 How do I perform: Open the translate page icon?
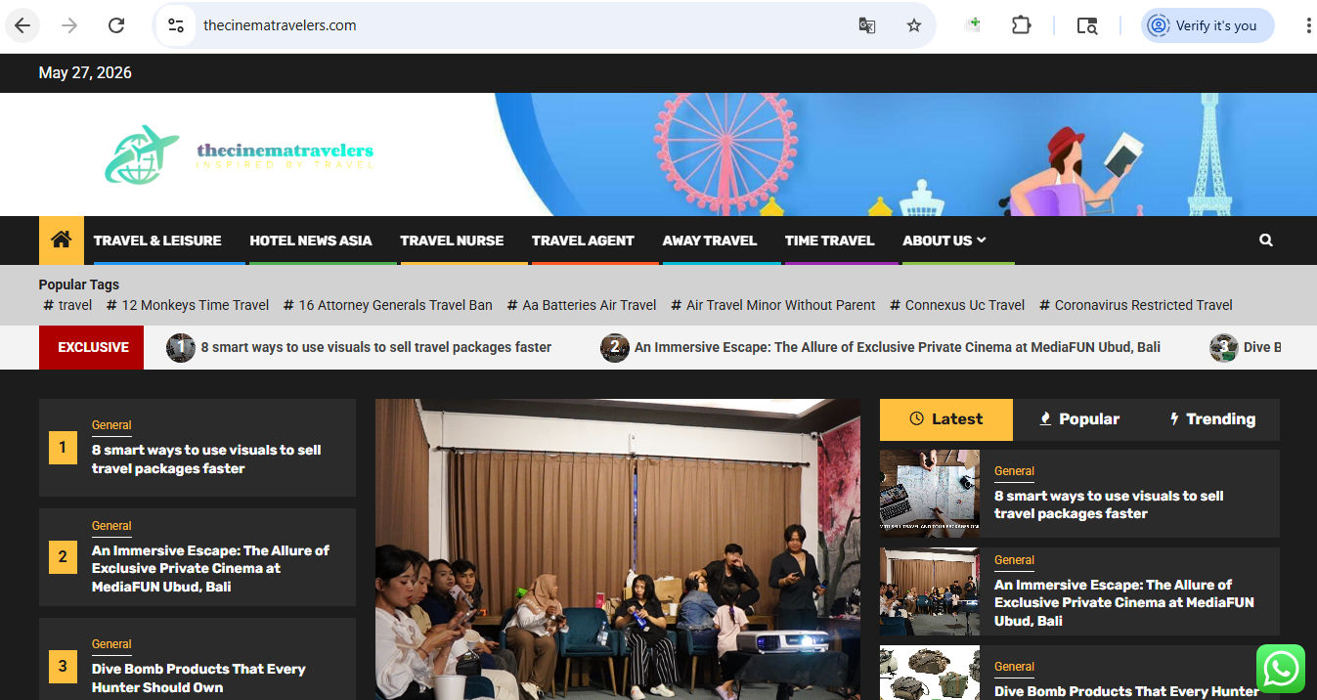(867, 25)
